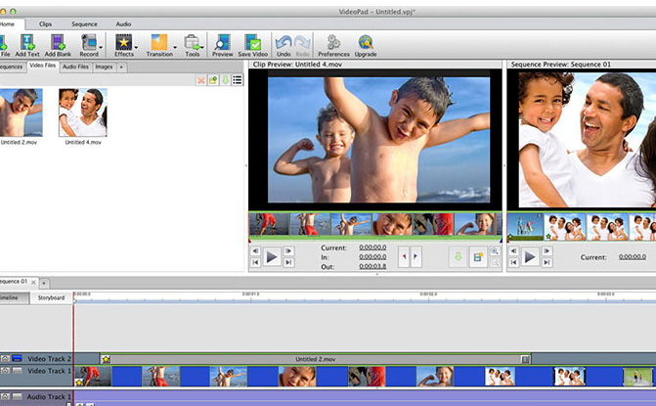Click the Add Blank clip icon
This screenshot has height=406, width=656.
[x=58, y=42]
